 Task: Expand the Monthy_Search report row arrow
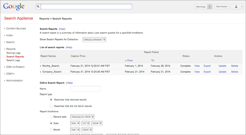point(40,66)
